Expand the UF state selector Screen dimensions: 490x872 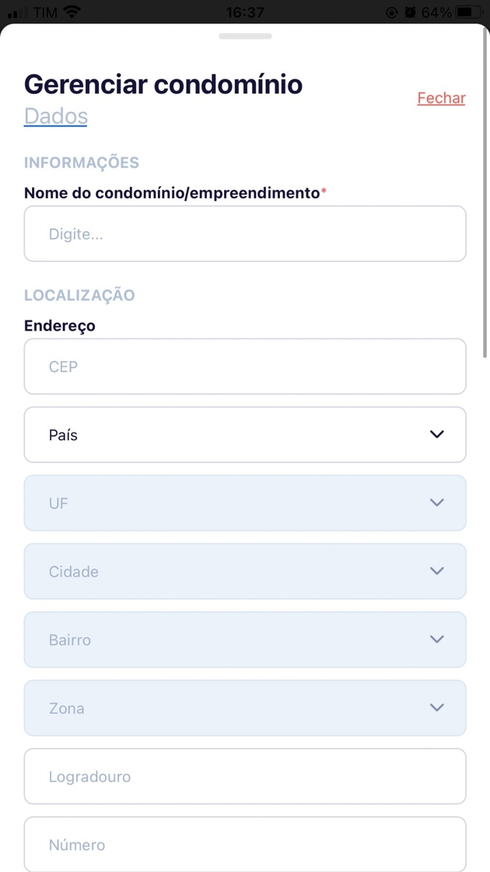point(233,503)
